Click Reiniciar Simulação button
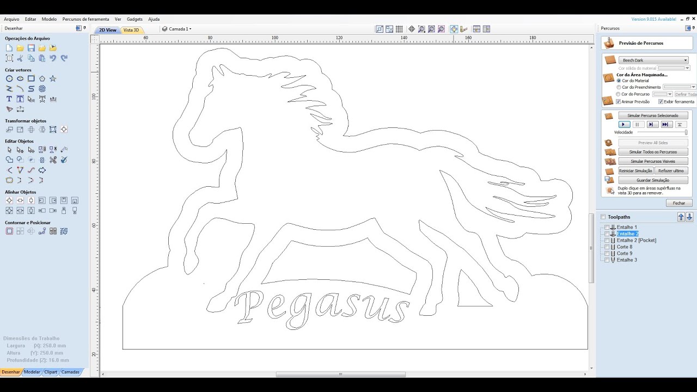Screen dimensions: 697x392 635,170
